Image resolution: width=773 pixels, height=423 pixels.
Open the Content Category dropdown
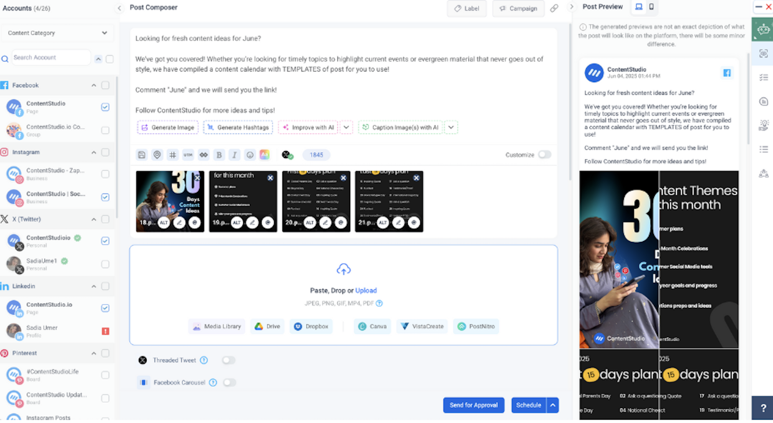click(x=57, y=33)
